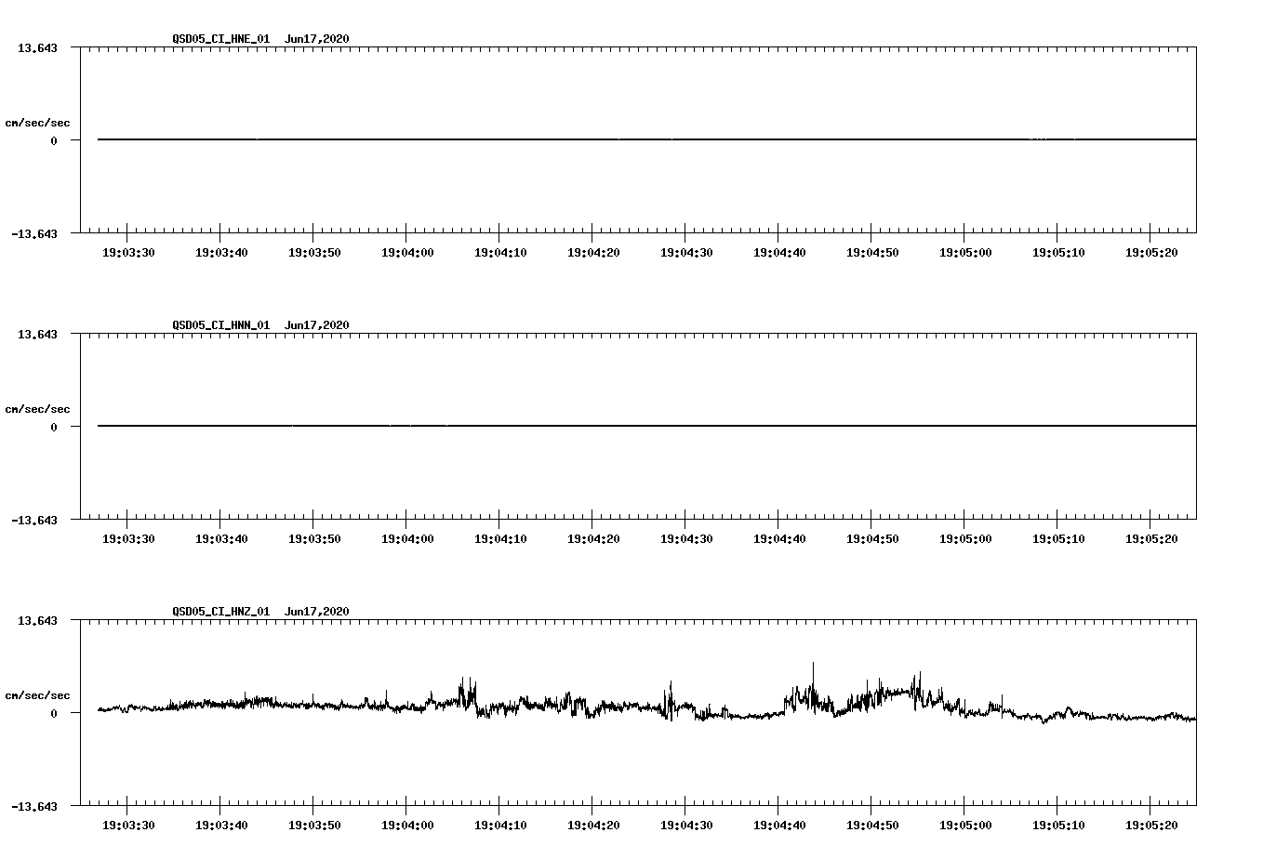This screenshot has width=1263, height=859.
Task: Click 19:04:00 time label under HNE plot
Action: 407,252
